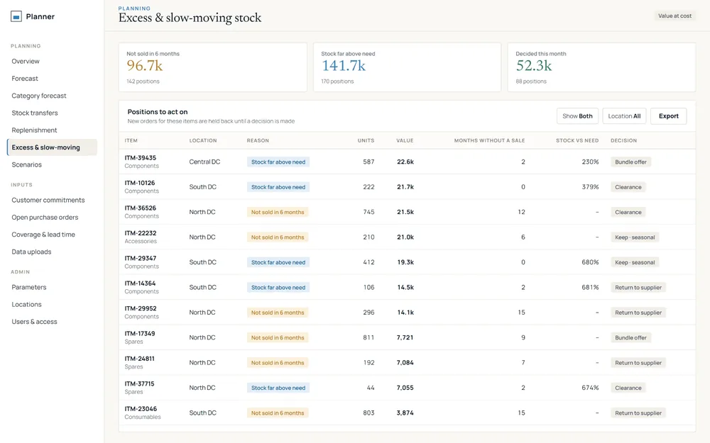The width and height of the screenshot is (710, 443).
Task: Open the Open purchase orders page
Action: click(45, 218)
